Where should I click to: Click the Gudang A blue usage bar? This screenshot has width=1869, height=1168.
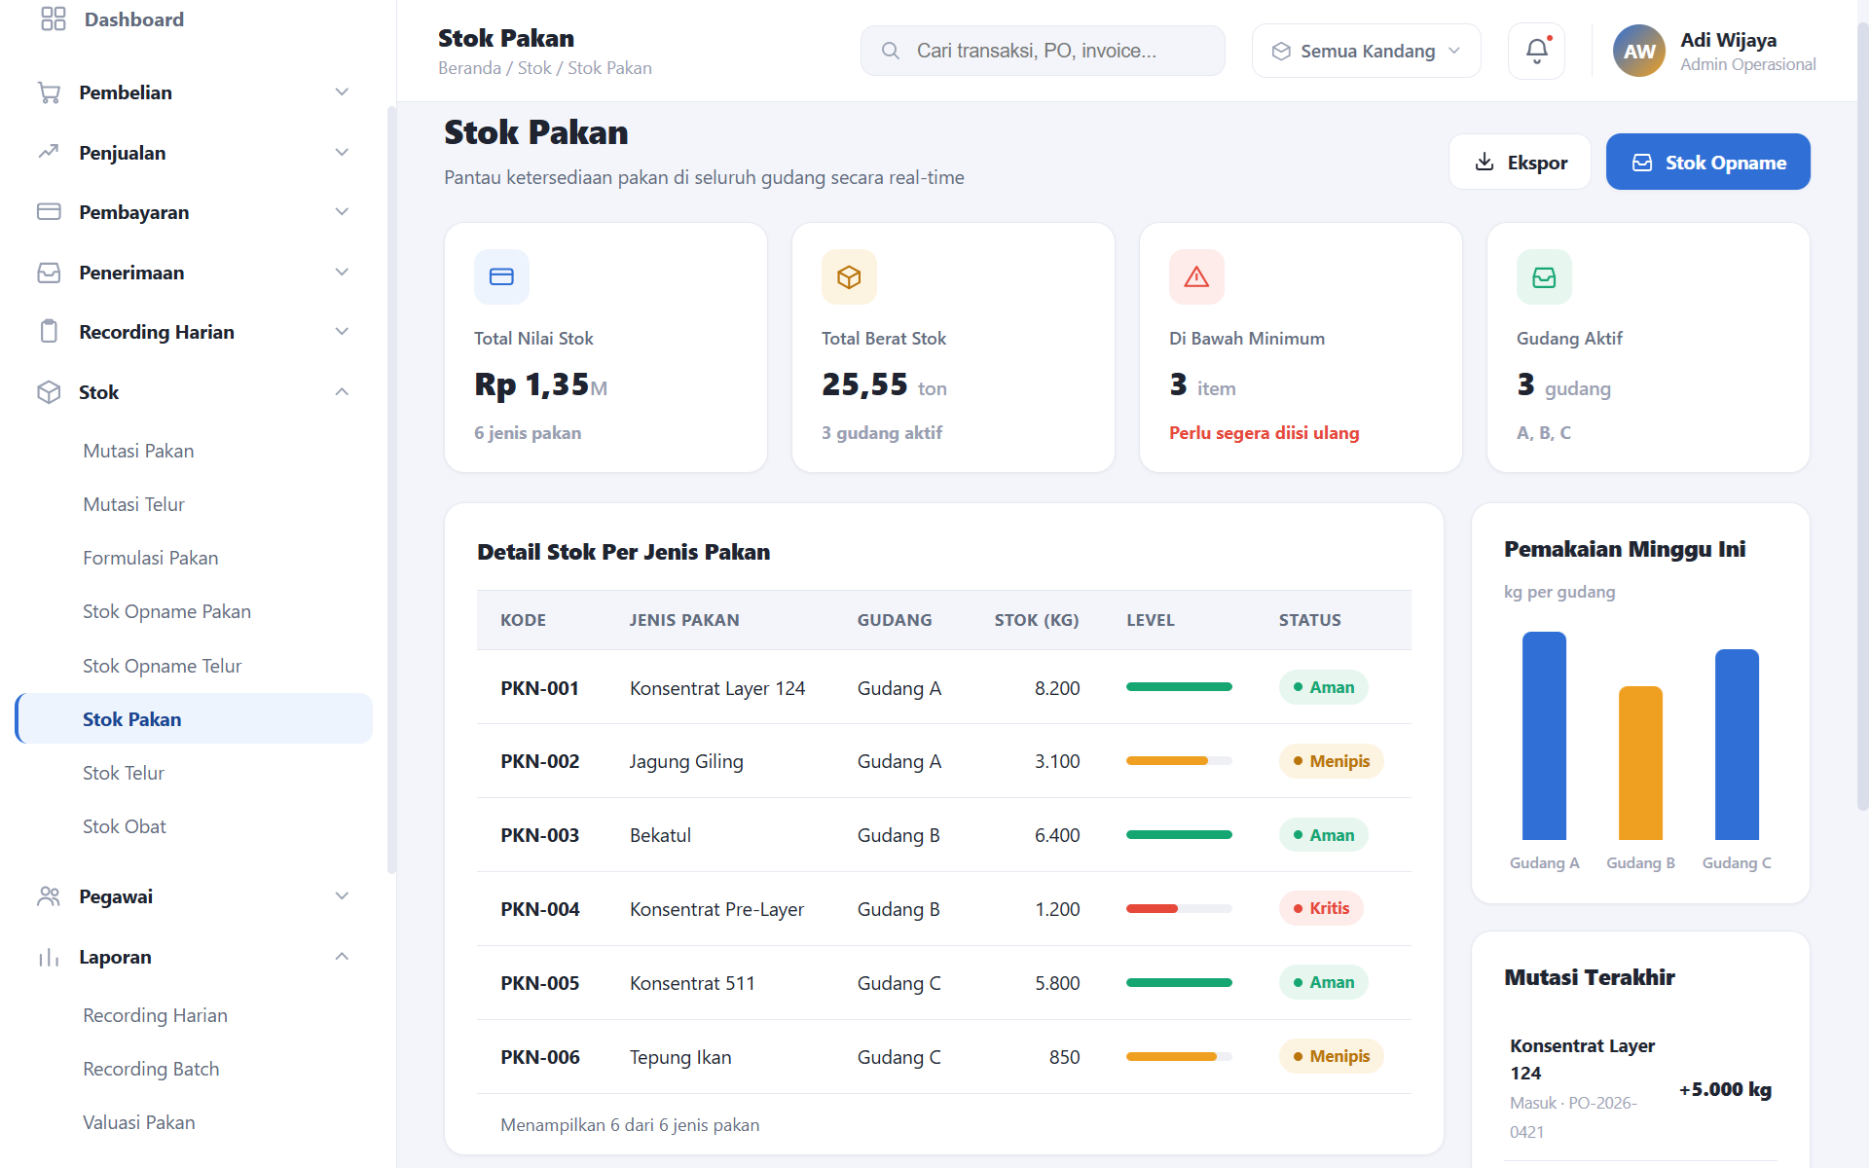(x=1544, y=736)
